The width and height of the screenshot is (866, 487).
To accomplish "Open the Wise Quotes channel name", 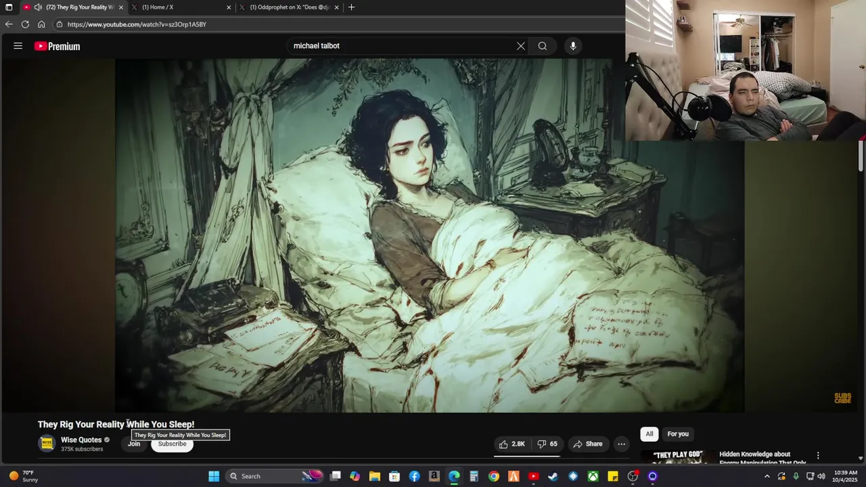I will pyautogui.click(x=81, y=440).
